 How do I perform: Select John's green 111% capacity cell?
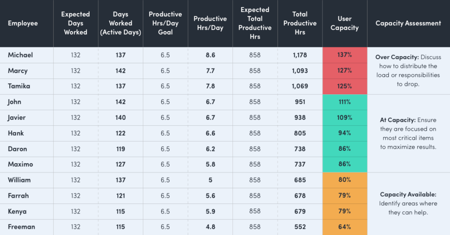click(x=345, y=102)
